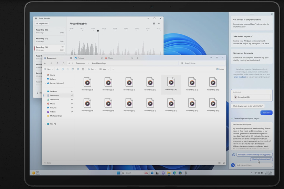The image size is (284, 189).
Task: Open See more ellipsis in Explorer toolbar
Action: (113, 69)
